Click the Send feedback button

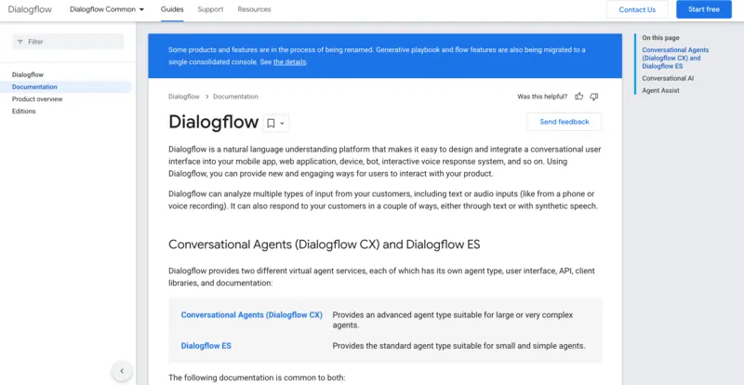point(565,122)
